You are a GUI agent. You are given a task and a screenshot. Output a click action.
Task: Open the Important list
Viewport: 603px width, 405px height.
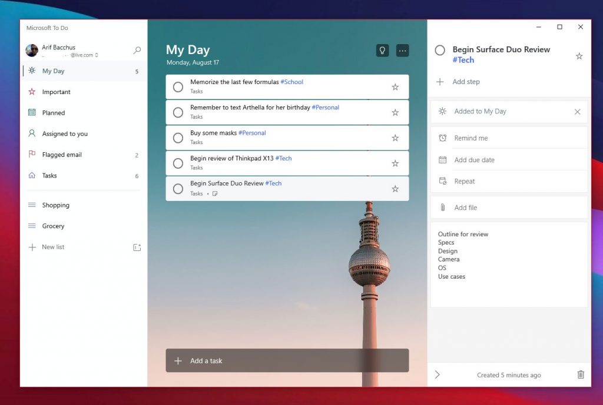coord(84,92)
